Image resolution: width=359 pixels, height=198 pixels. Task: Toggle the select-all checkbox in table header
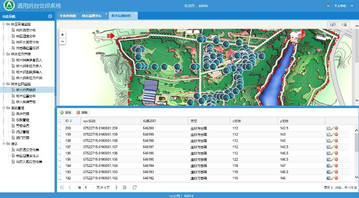[x=60, y=121]
